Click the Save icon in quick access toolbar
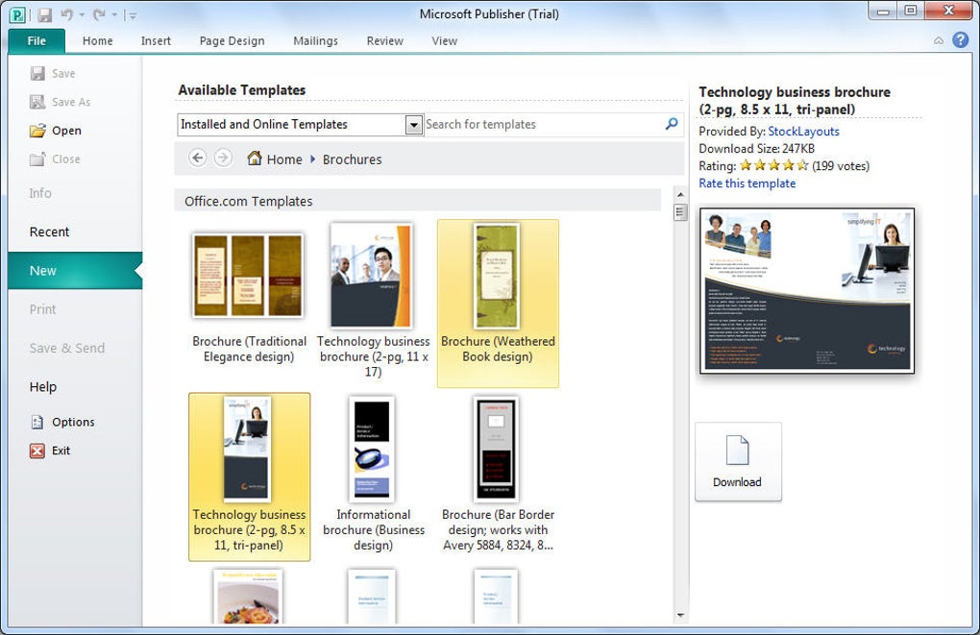980x635 pixels. pyautogui.click(x=44, y=14)
